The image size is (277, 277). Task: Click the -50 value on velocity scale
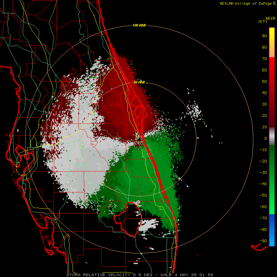263,195
